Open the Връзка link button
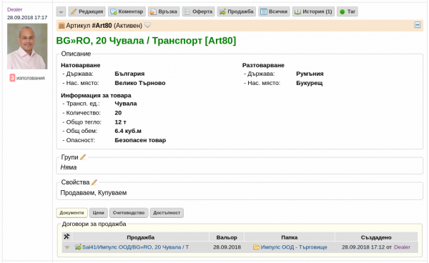The width and height of the screenshot is (429, 263). [x=164, y=11]
